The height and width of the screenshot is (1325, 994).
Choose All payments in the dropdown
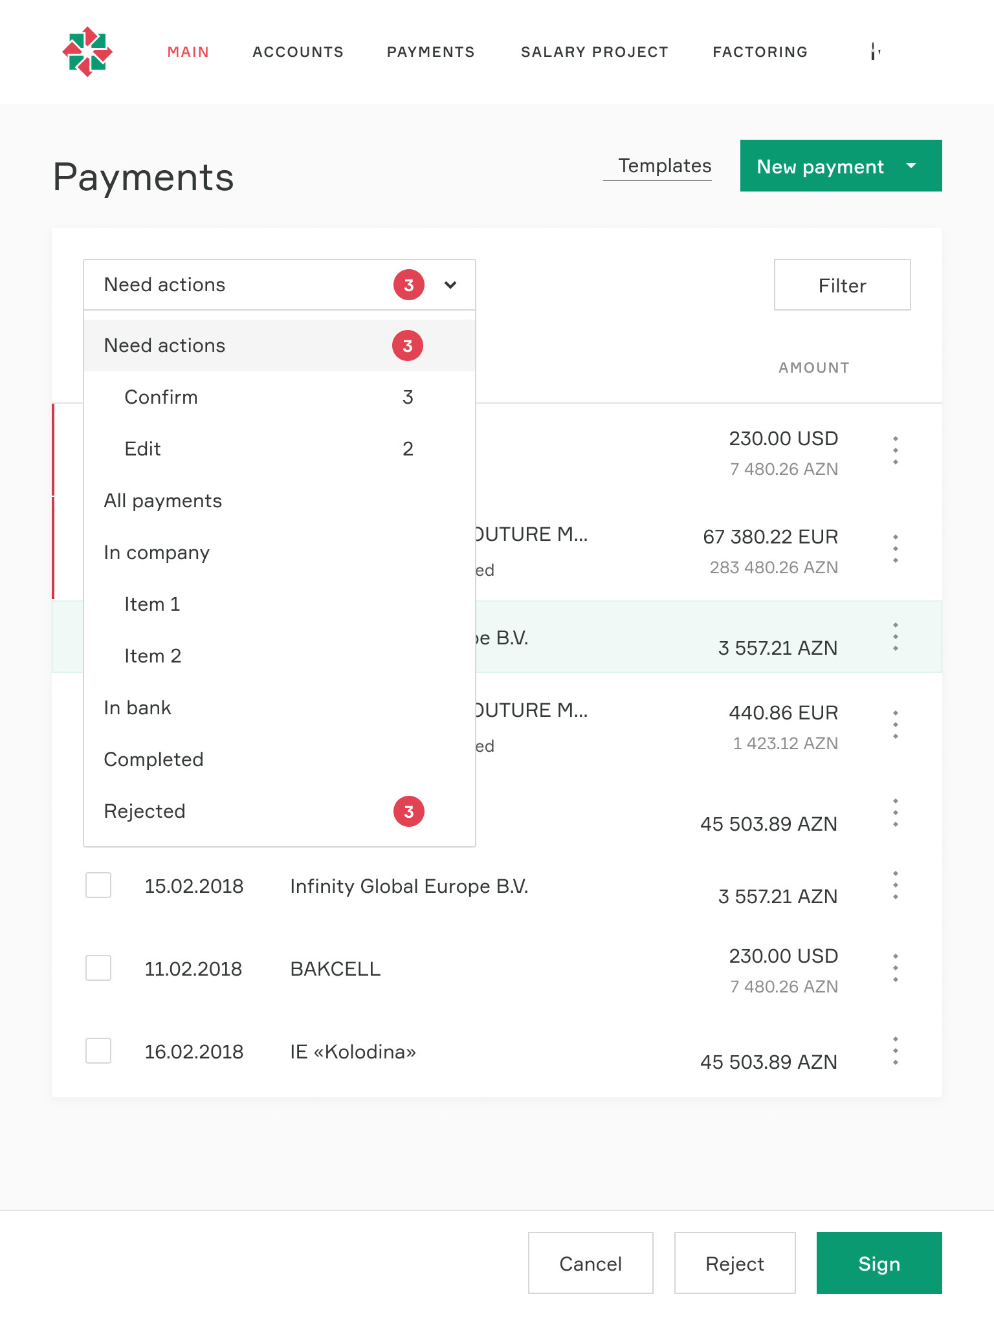(x=280, y=501)
